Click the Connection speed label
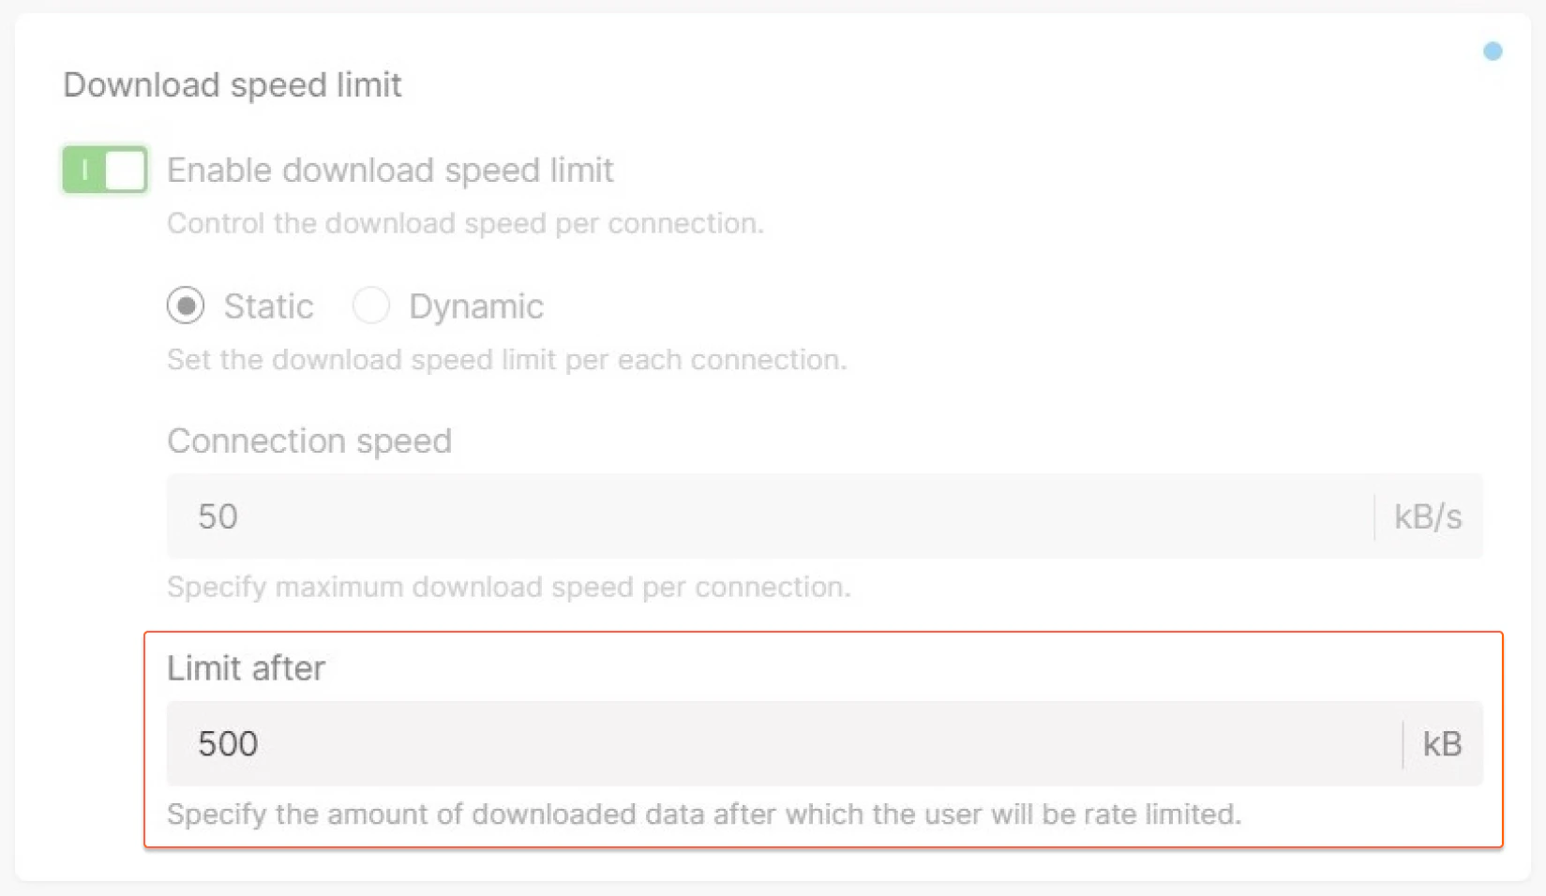 pos(309,441)
